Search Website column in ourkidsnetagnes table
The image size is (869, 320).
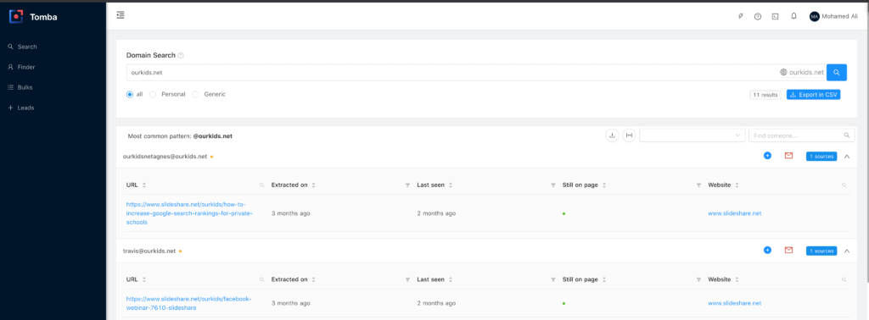click(x=844, y=185)
